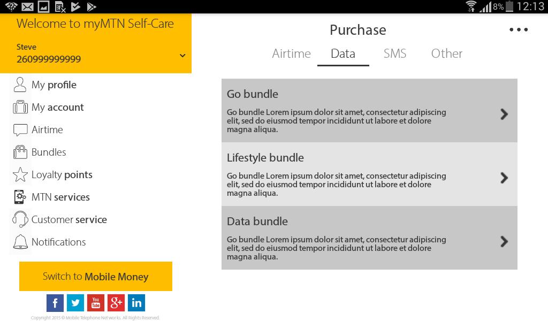Click the Notifications bell icon
548x321 pixels.
[20, 242]
